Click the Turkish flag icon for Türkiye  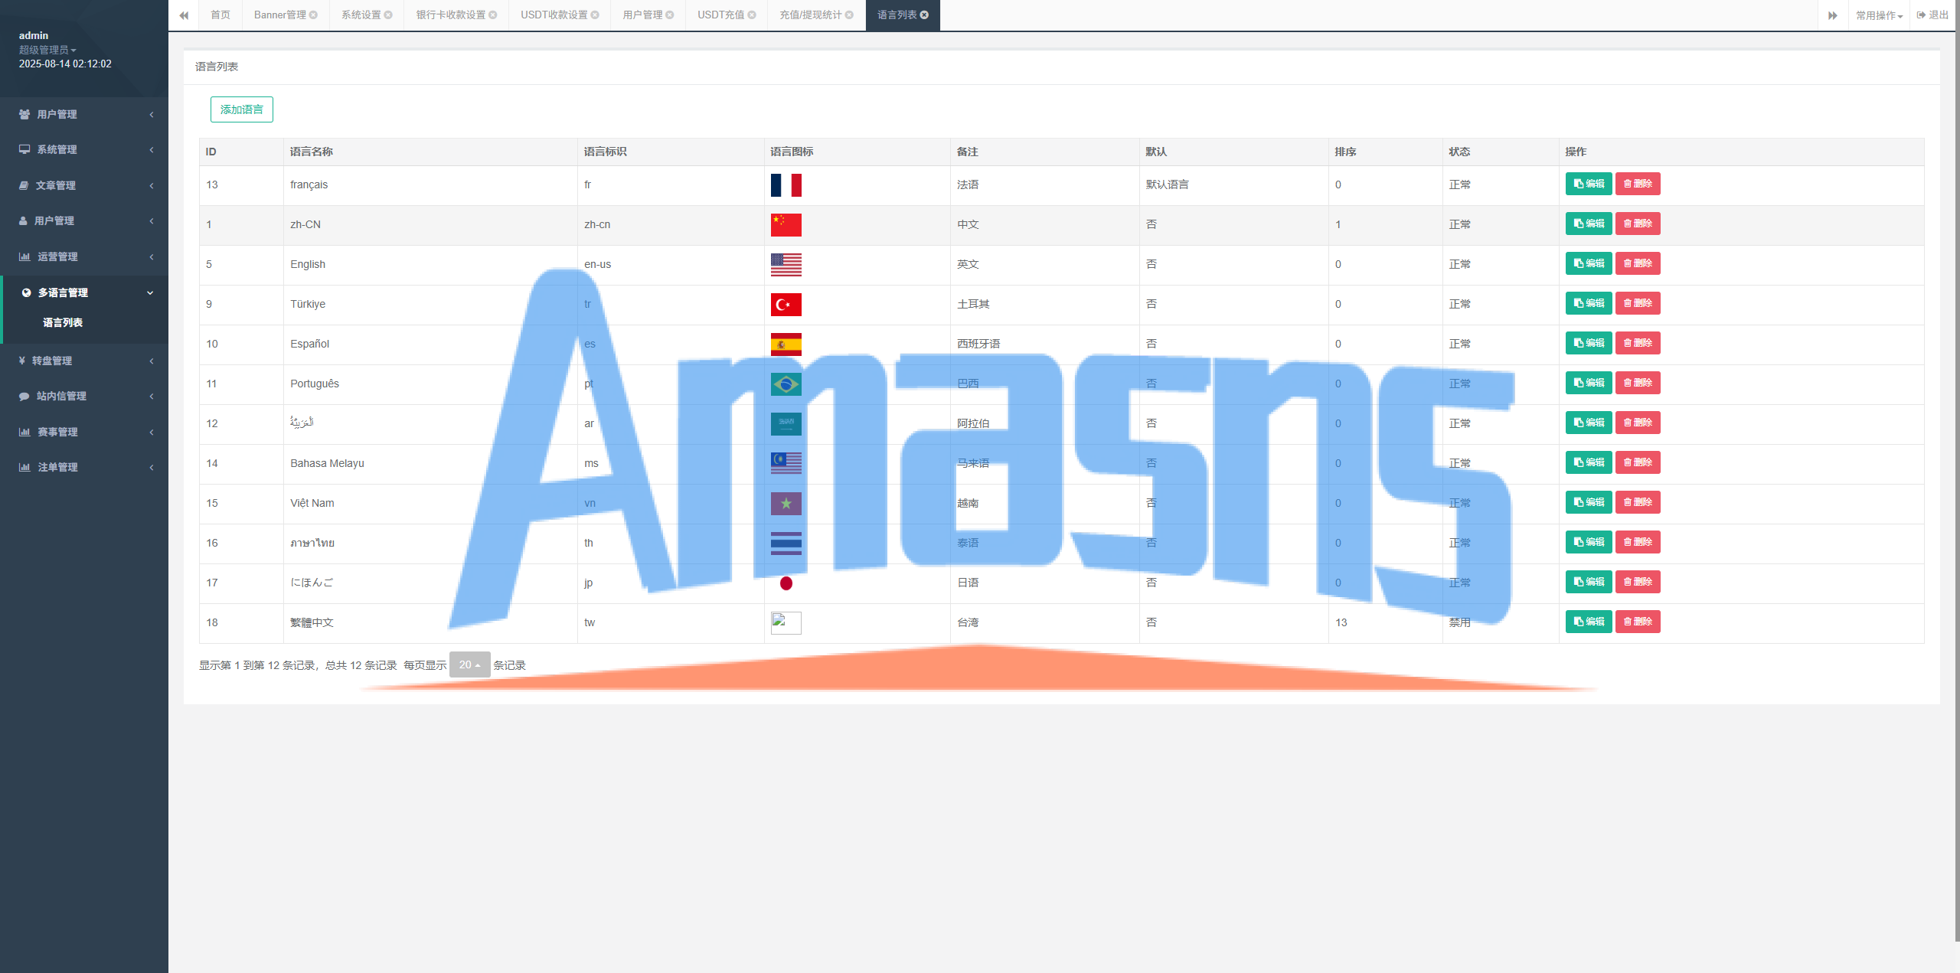(x=786, y=305)
